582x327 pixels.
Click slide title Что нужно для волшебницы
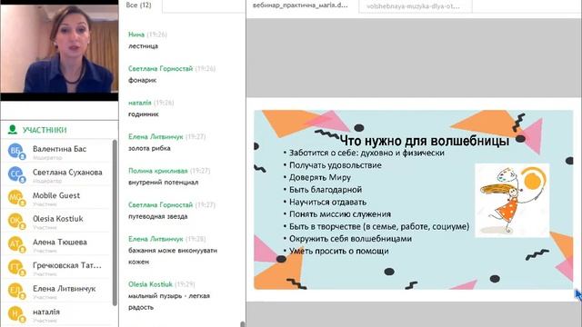coord(425,142)
